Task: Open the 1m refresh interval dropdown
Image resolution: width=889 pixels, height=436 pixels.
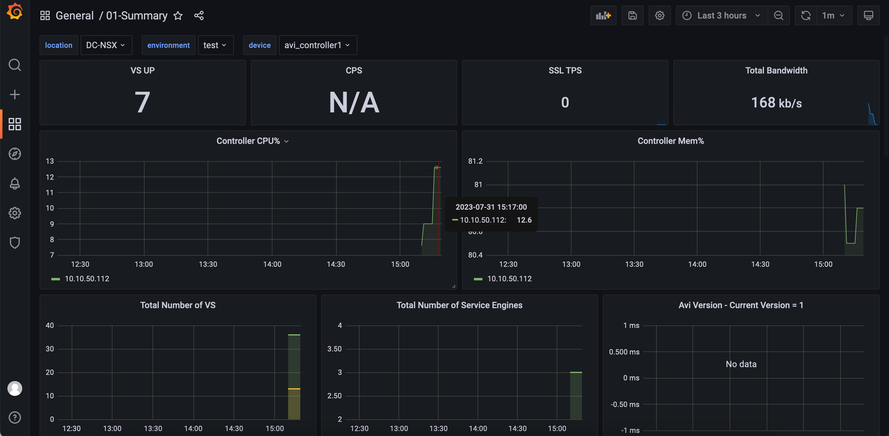Action: coord(834,15)
